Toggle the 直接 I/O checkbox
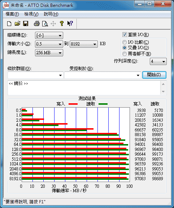The height and width of the screenshot is (208, 174). click(x=125, y=35)
